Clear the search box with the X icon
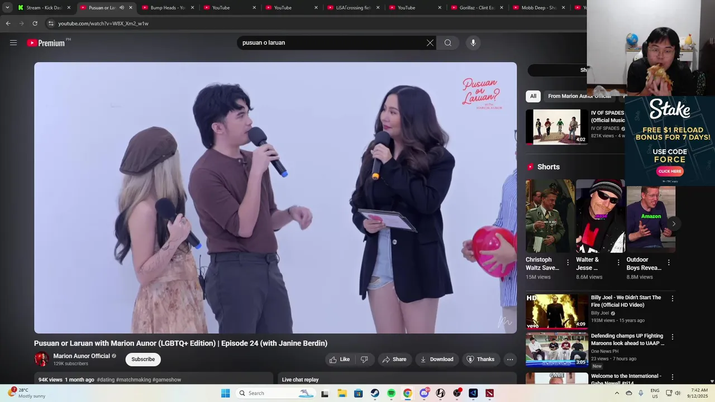Viewport: 715px width, 402px height. point(430,42)
